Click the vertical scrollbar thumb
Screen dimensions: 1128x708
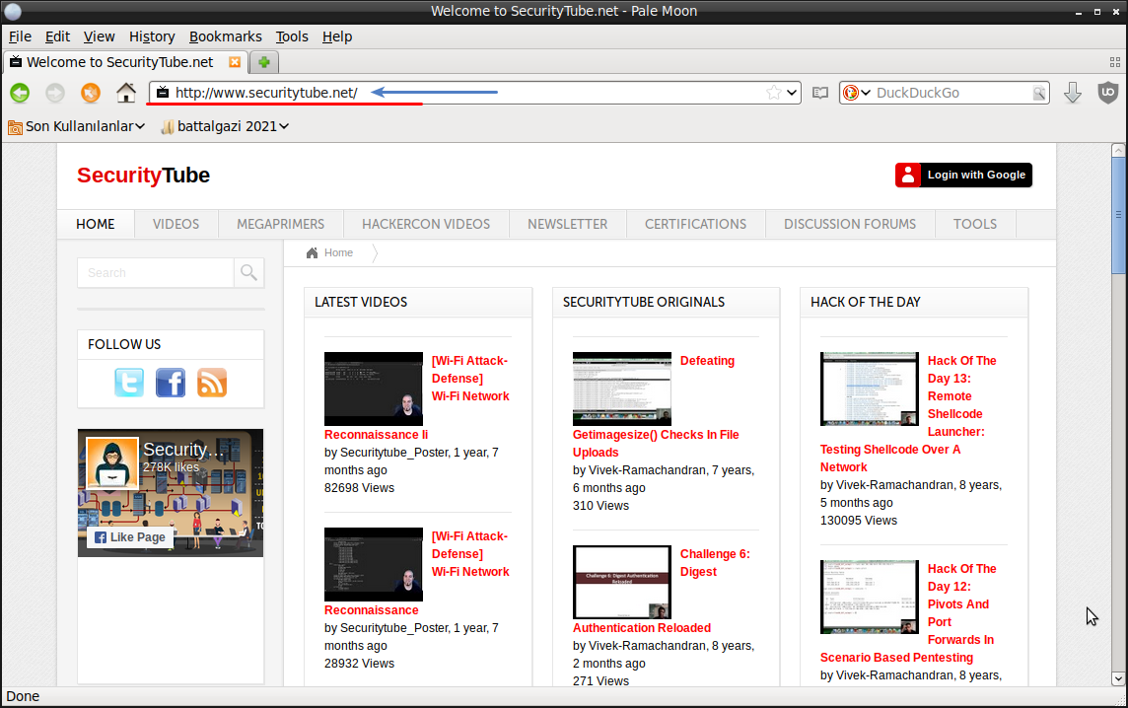1118,216
